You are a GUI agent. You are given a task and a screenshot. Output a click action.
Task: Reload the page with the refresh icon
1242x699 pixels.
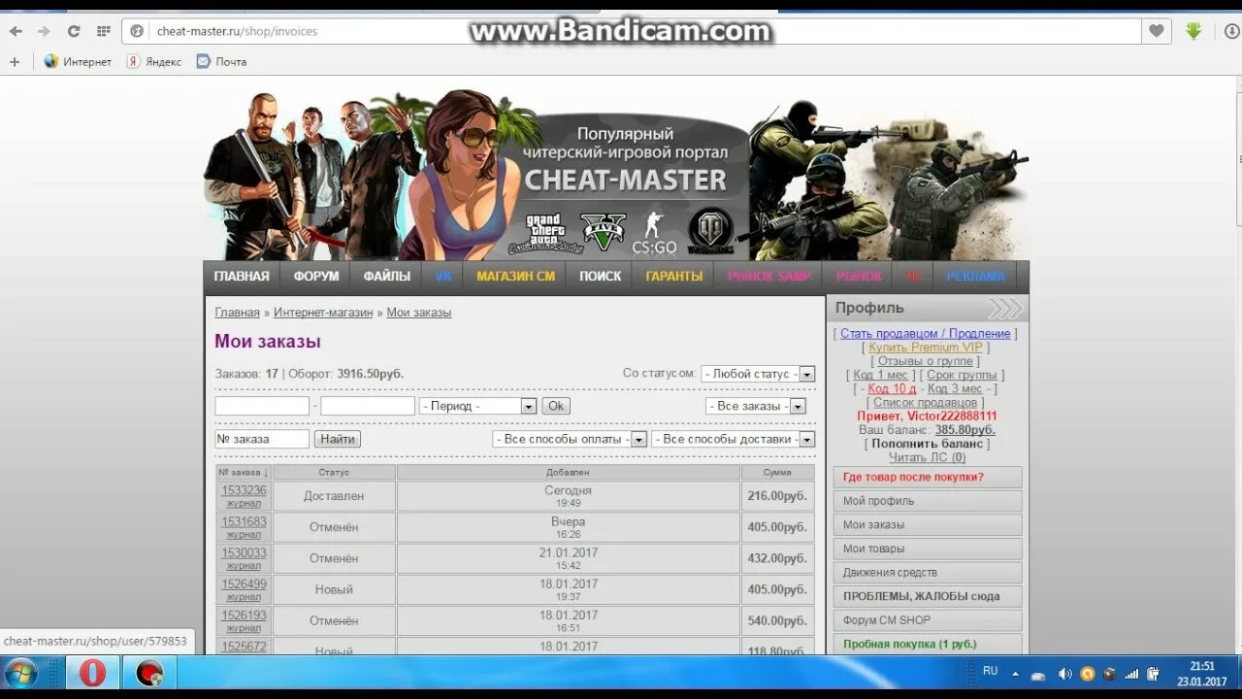[73, 31]
